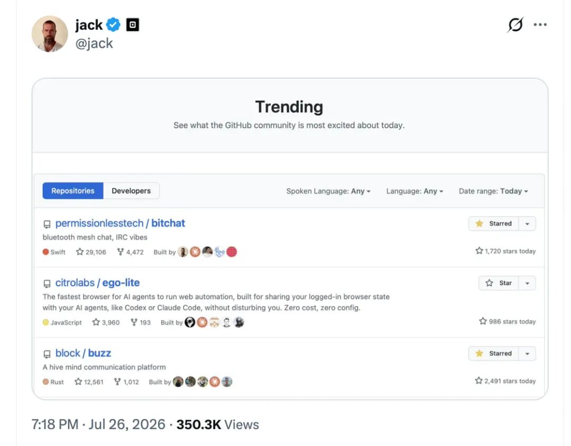The height and width of the screenshot is (446, 571).
Task: Click the repo icon beside permissionlesstech / bitchat
Action: click(x=47, y=224)
